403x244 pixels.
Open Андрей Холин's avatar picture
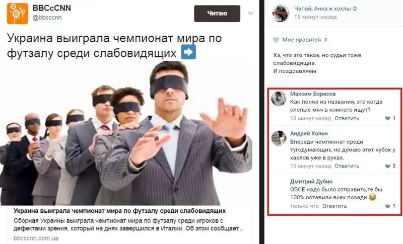279,138
